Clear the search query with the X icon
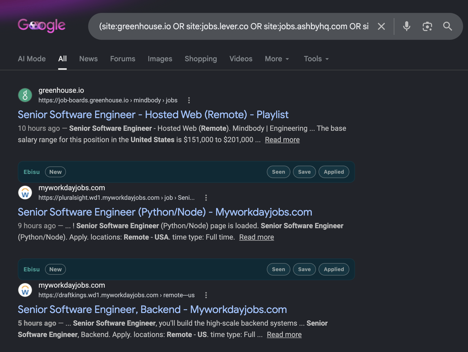Screen dimensions: 468x352 point(381,26)
